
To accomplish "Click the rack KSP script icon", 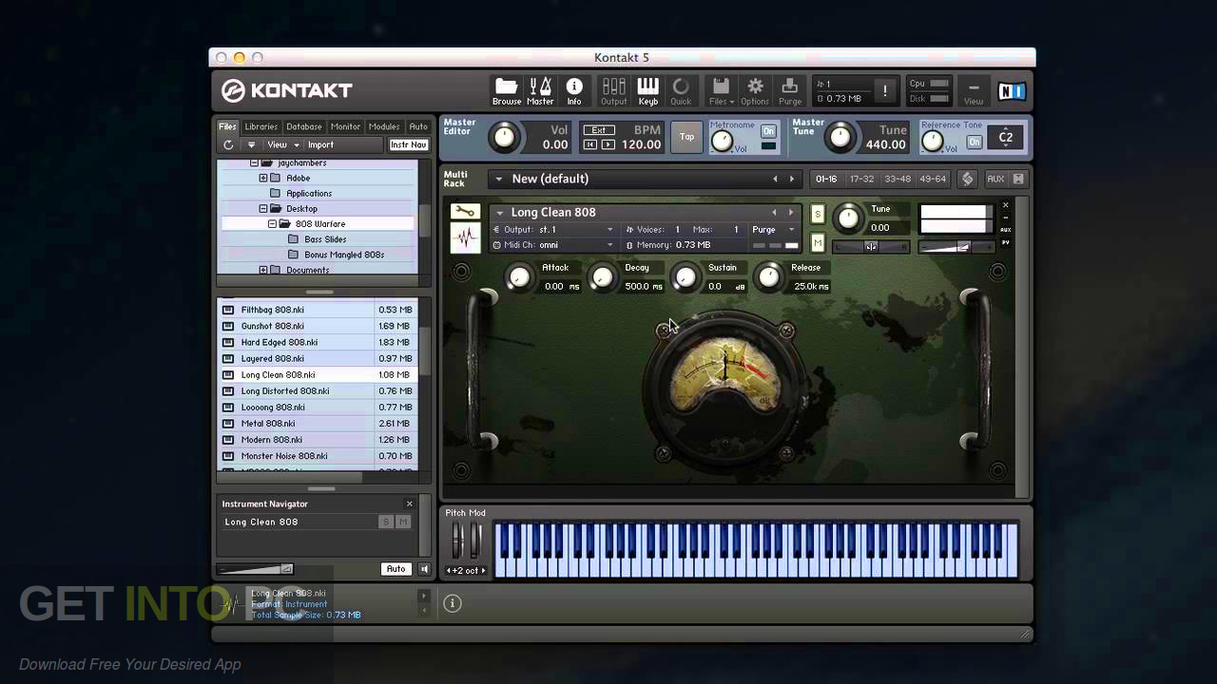I will (x=968, y=179).
